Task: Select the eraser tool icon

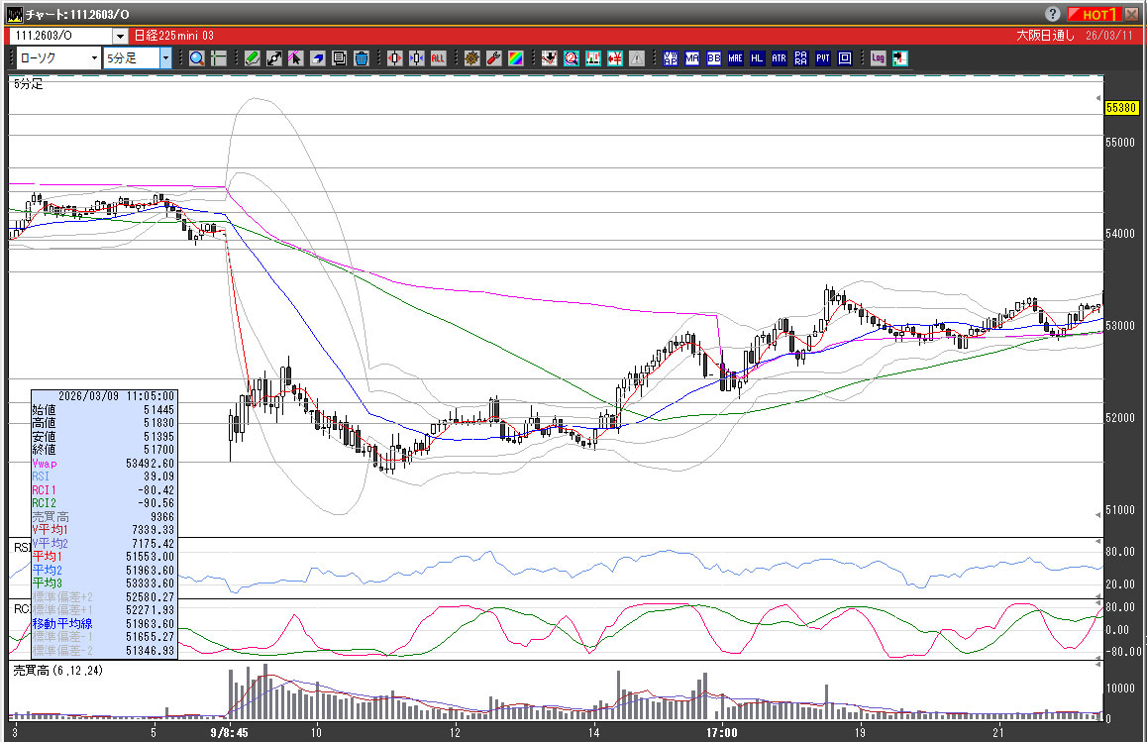Action: coord(318,58)
